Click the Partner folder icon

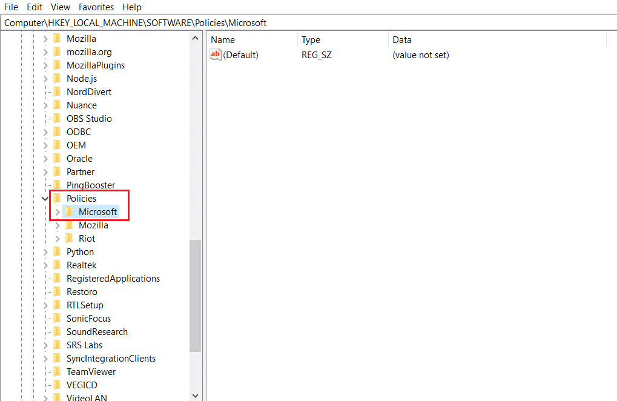[x=57, y=172]
